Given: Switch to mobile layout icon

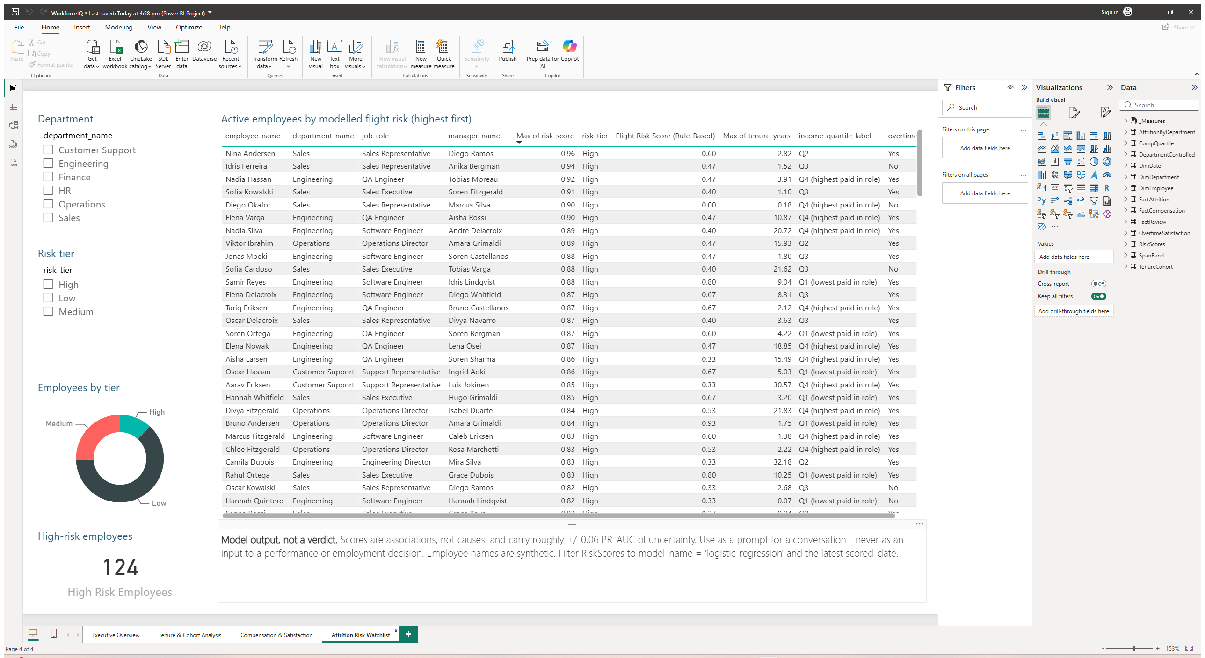Looking at the screenshot, I should (54, 633).
